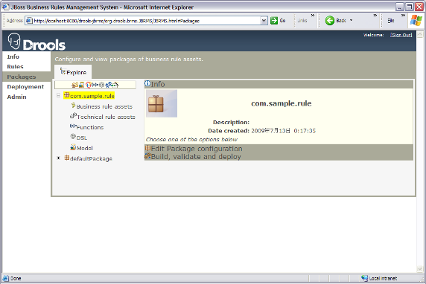The height and width of the screenshot is (284, 426).
Task: Click the new package icon in Explore toolbar
Action: 74,85
